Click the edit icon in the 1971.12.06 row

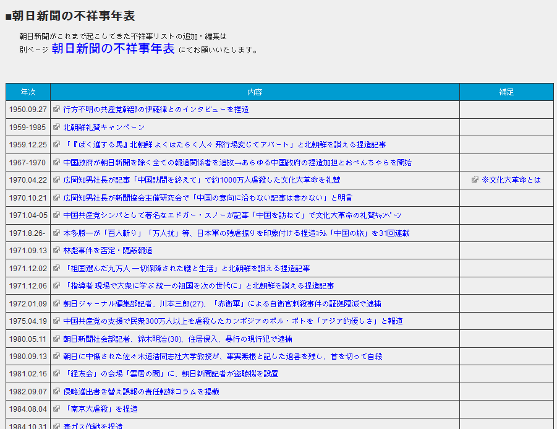(56, 285)
